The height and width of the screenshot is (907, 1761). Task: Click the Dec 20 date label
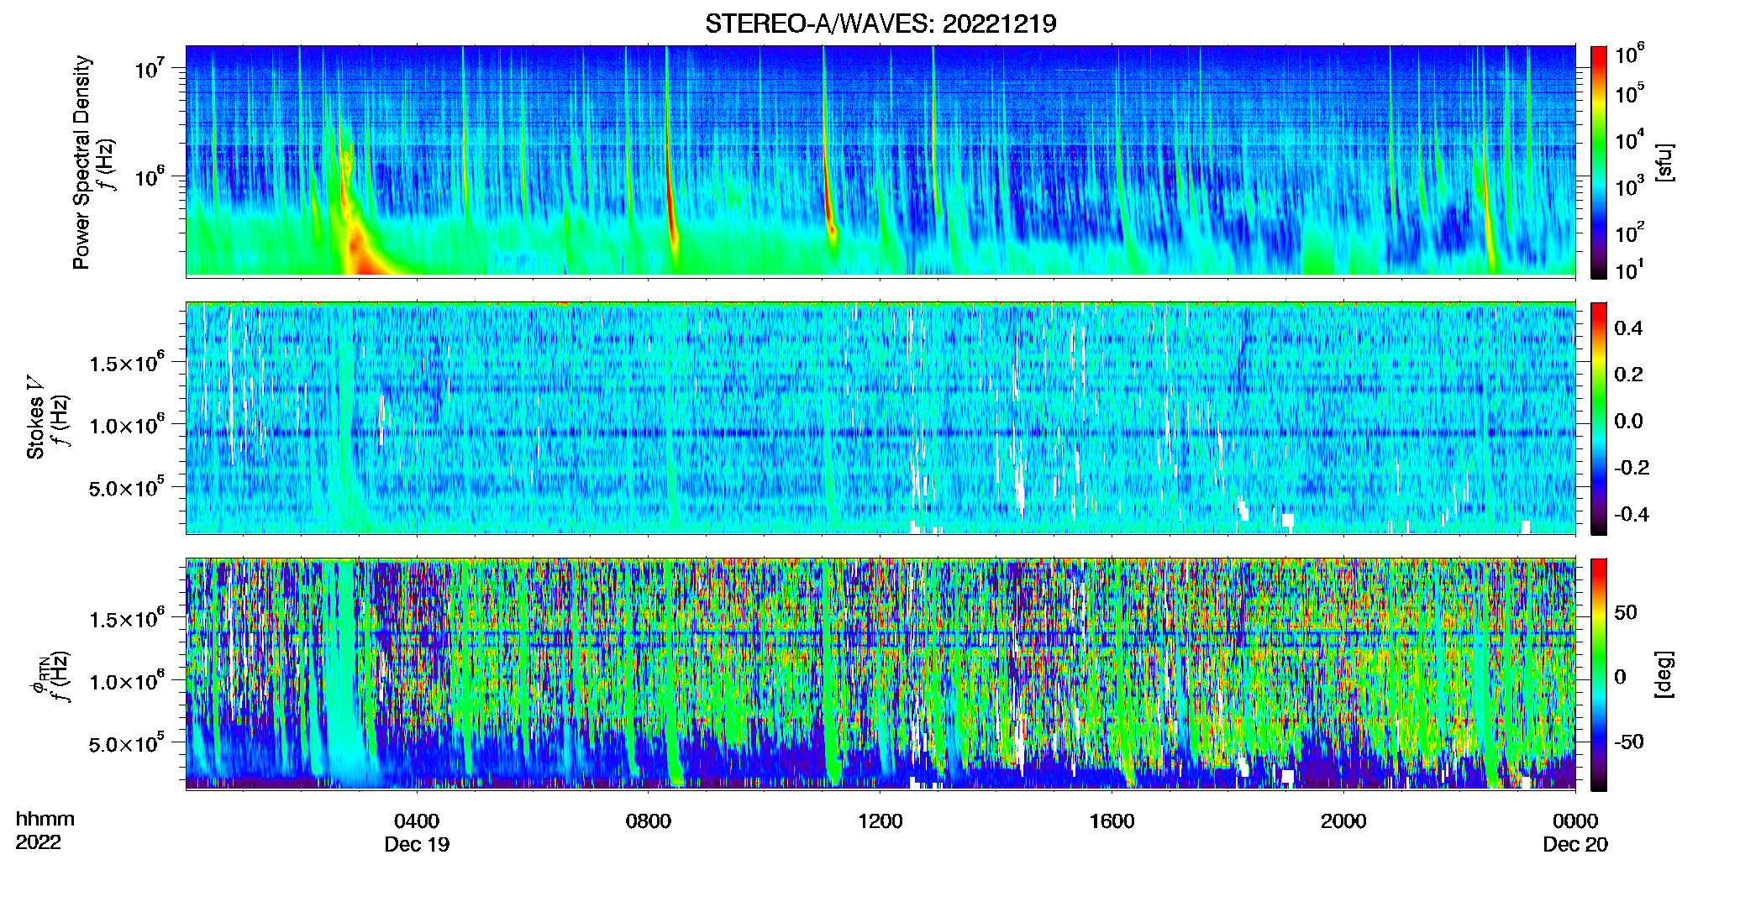(x=1575, y=844)
